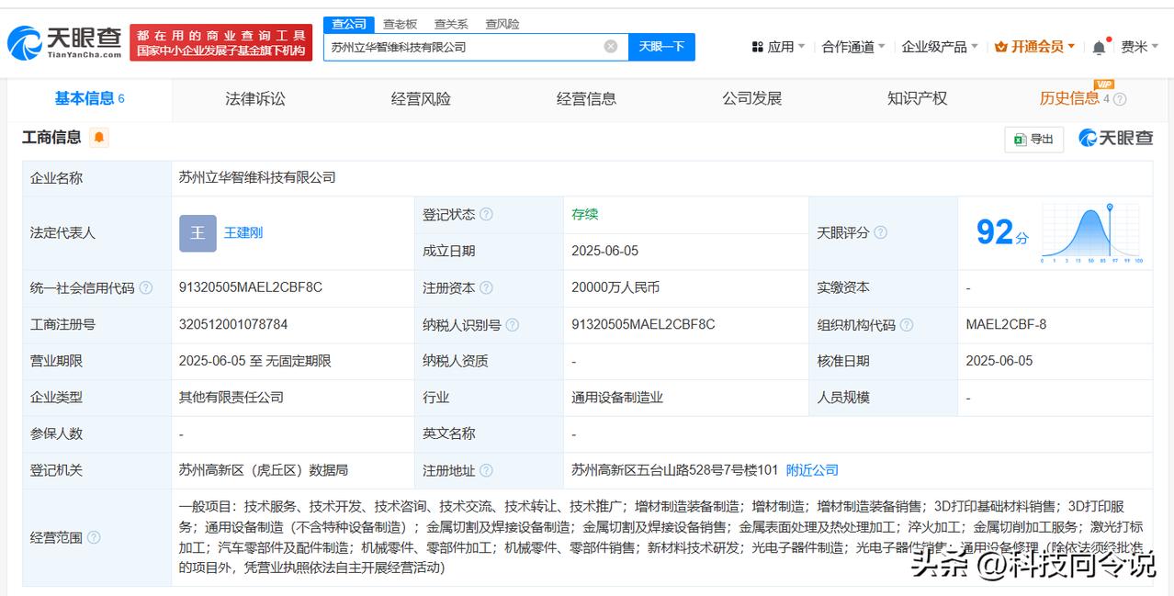Open the 王建刚 legal representative link
The image size is (1174, 596).
click(x=243, y=233)
